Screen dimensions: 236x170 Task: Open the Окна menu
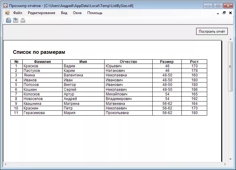pos(77,13)
